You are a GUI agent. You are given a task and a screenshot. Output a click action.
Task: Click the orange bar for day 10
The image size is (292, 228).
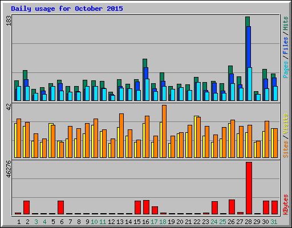pyautogui.click(x=96, y=138)
